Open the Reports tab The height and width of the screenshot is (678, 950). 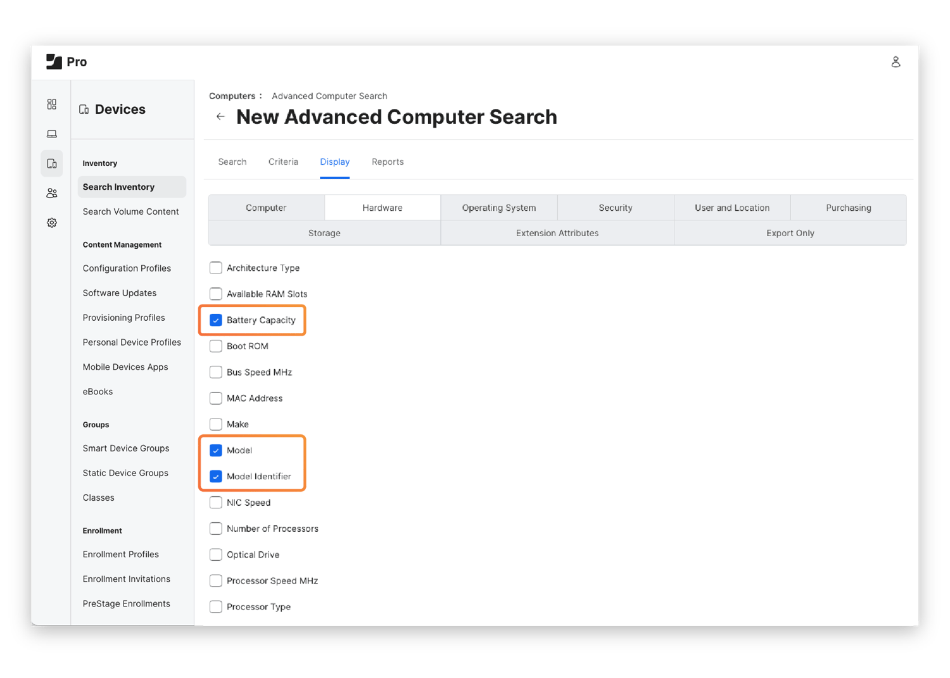pyautogui.click(x=388, y=162)
